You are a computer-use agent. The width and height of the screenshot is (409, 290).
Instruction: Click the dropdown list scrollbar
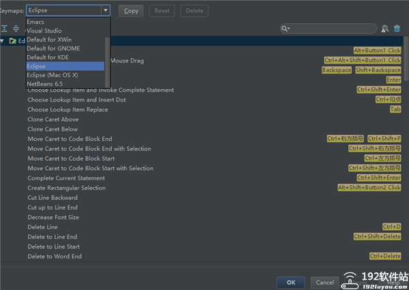(x=107, y=62)
